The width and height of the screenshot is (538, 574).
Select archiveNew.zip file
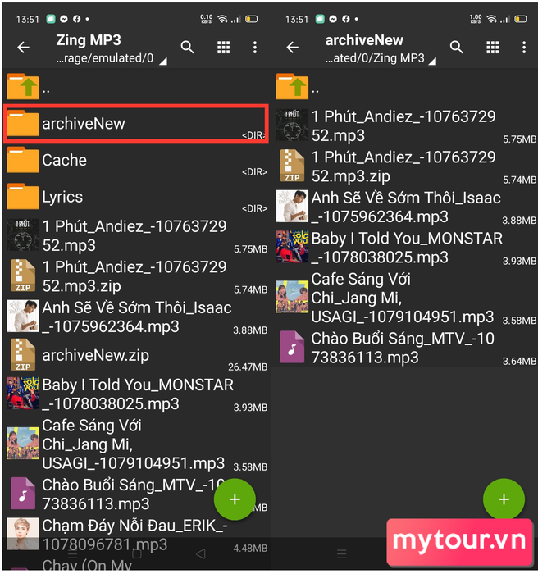(136, 355)
